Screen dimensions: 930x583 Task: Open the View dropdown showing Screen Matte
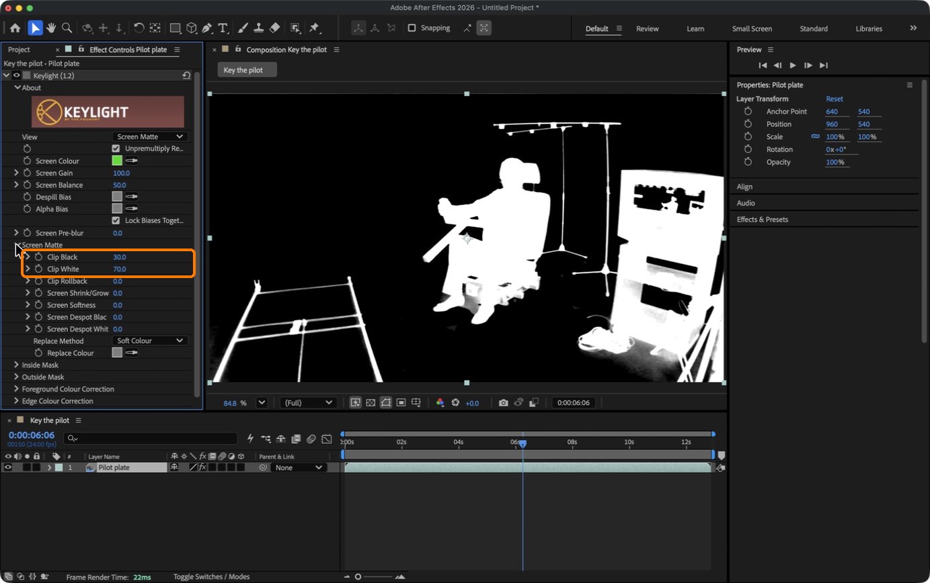click(x=150, y=136)
